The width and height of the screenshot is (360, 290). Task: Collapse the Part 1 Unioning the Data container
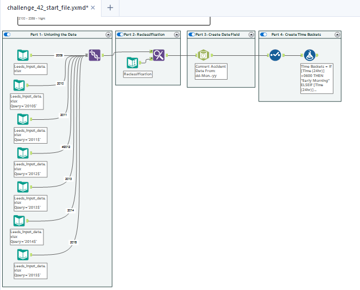(109, 35)
